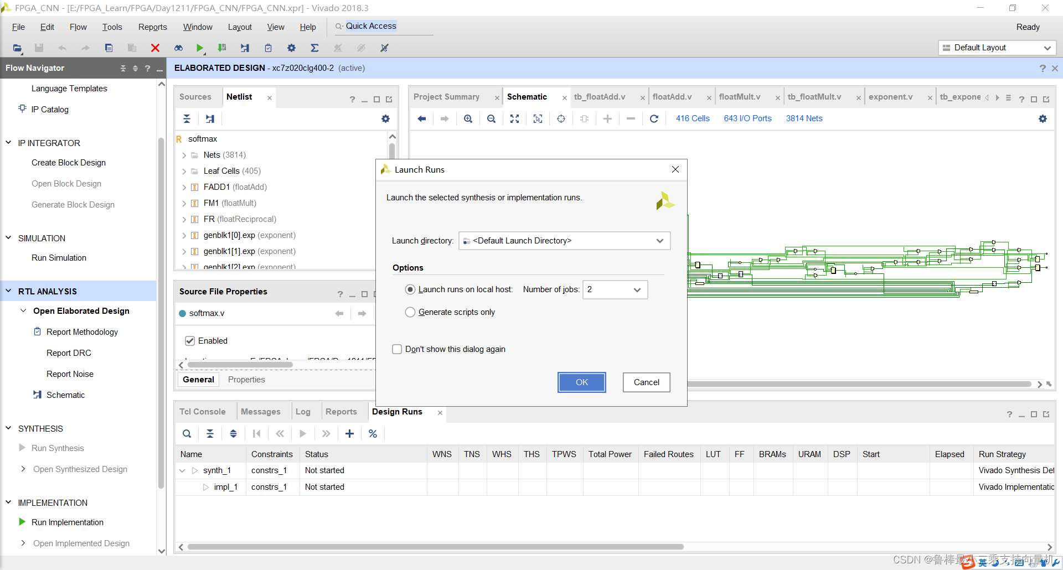Open the Number of jobs dropdown
This screenshot has width=1063, height=570.
tap(615, 289)
